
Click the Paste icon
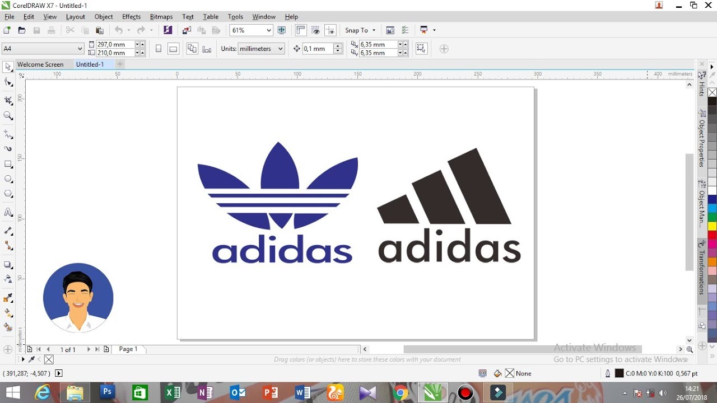(x=100, y=30)
